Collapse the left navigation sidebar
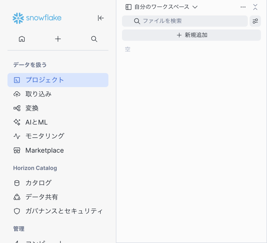 tap(101, 18)
